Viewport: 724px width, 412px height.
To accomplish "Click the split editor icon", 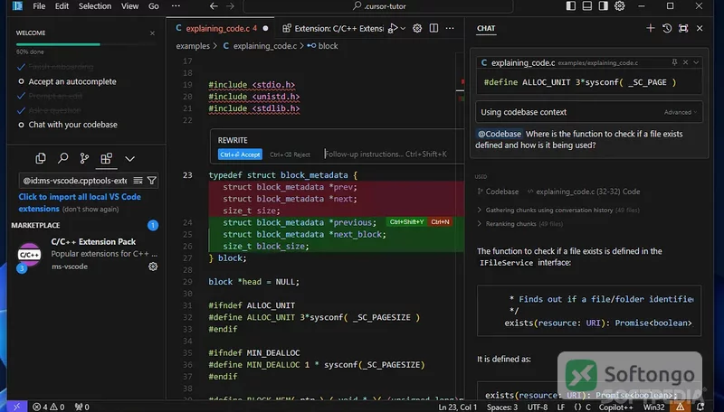I will pyautogui.click(x=433, y=28).
